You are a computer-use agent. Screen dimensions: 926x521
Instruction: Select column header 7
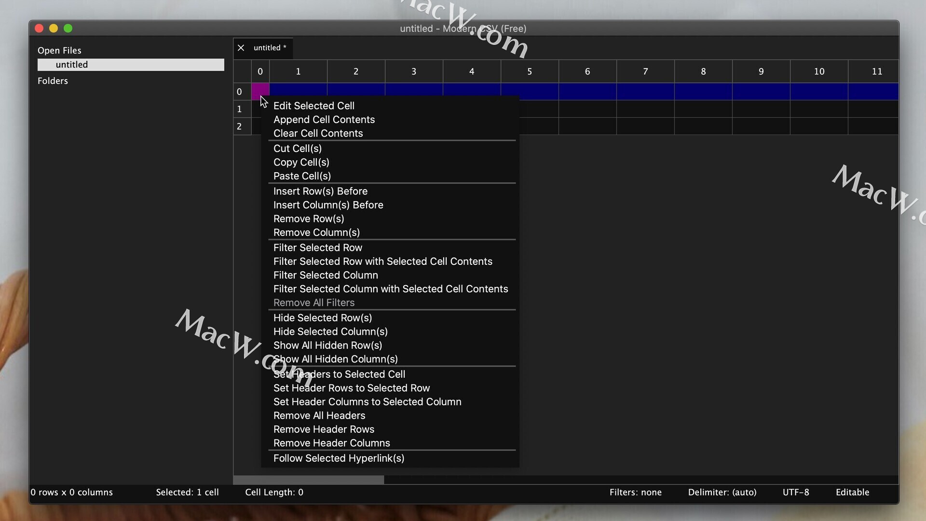click(x=645, y=71)
